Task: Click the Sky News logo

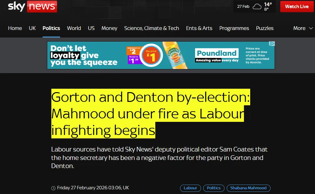Action: coord(33,7)
